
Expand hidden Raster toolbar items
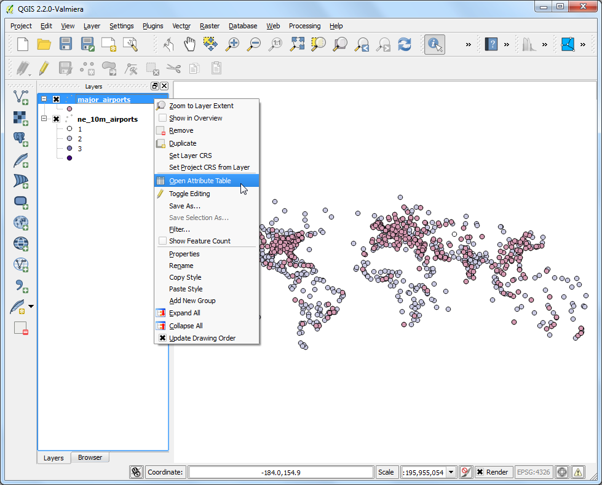tap(544, 44)
